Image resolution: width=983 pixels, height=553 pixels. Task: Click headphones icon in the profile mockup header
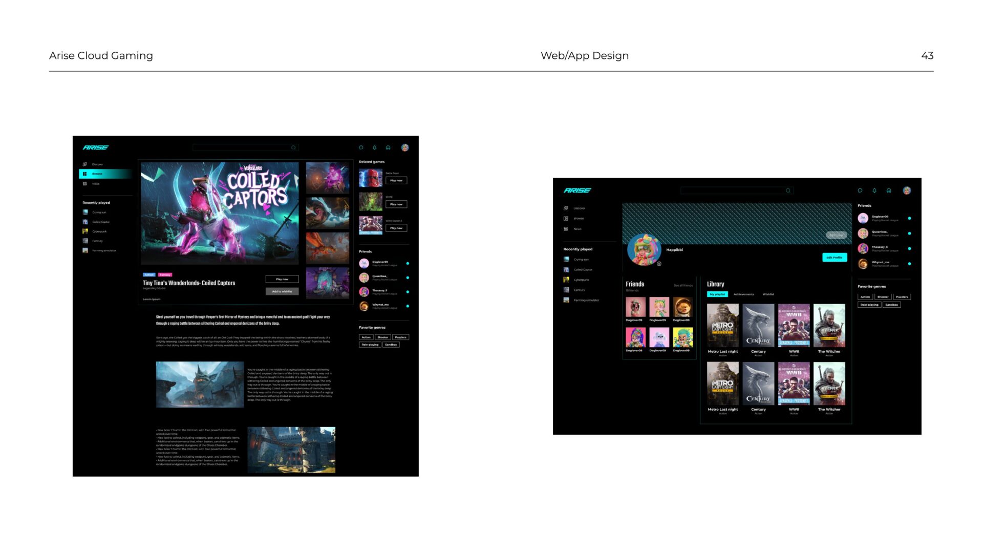point(889,190)
